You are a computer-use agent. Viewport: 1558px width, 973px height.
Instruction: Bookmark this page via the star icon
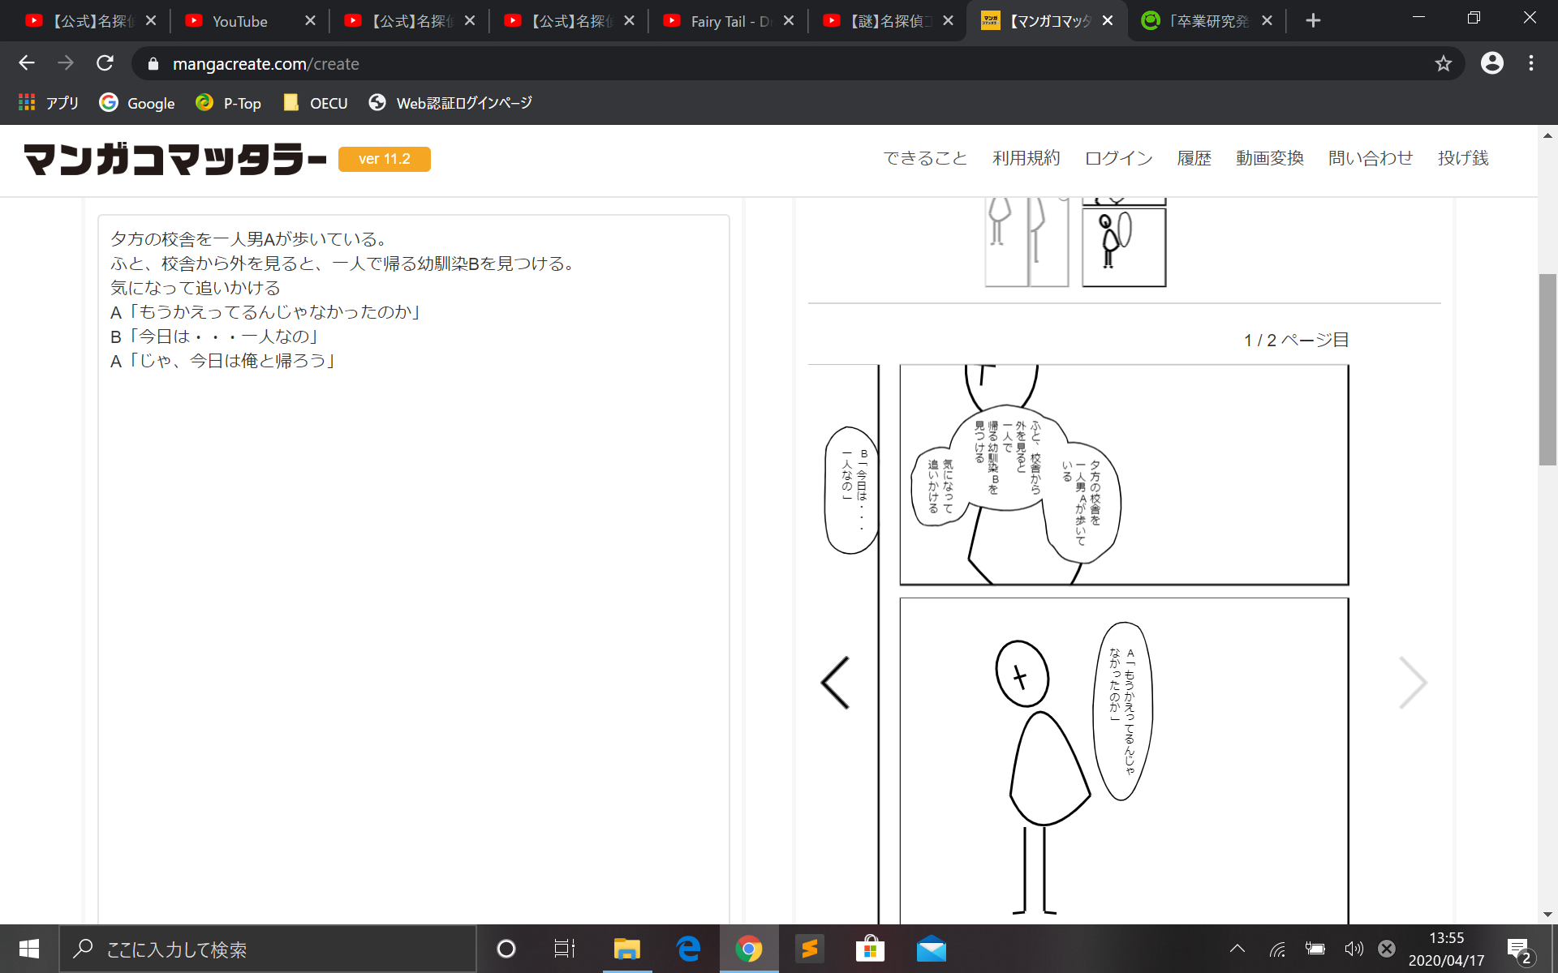pos(1444,63)
